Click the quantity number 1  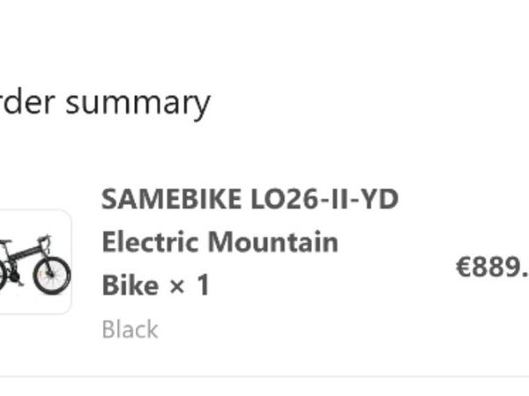coord(202,286)
